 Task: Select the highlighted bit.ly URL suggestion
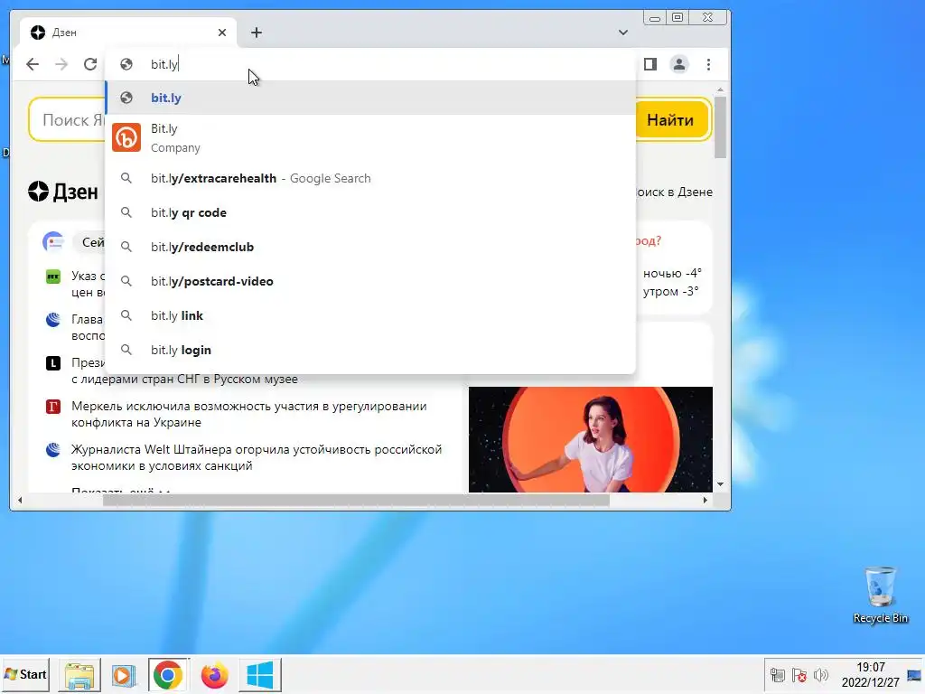point(370,98)
